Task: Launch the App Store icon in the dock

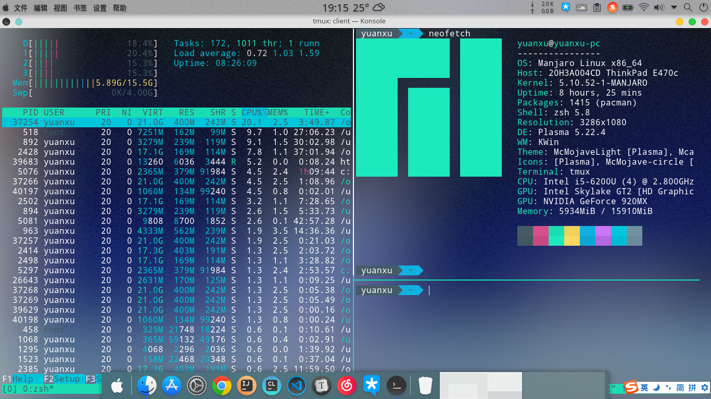Action: (x=172, y=385)
